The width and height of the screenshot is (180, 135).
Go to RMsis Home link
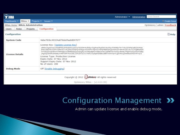11,25
